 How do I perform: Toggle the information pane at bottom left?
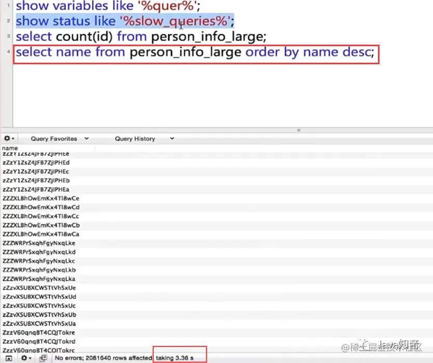click(x=9, y=358)
